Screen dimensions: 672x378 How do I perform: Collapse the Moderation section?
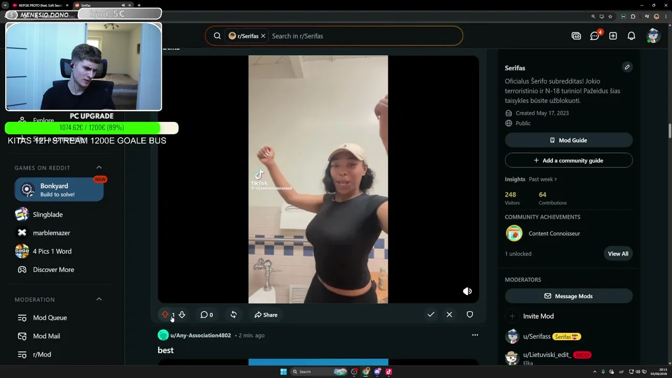tap(99, 299)
